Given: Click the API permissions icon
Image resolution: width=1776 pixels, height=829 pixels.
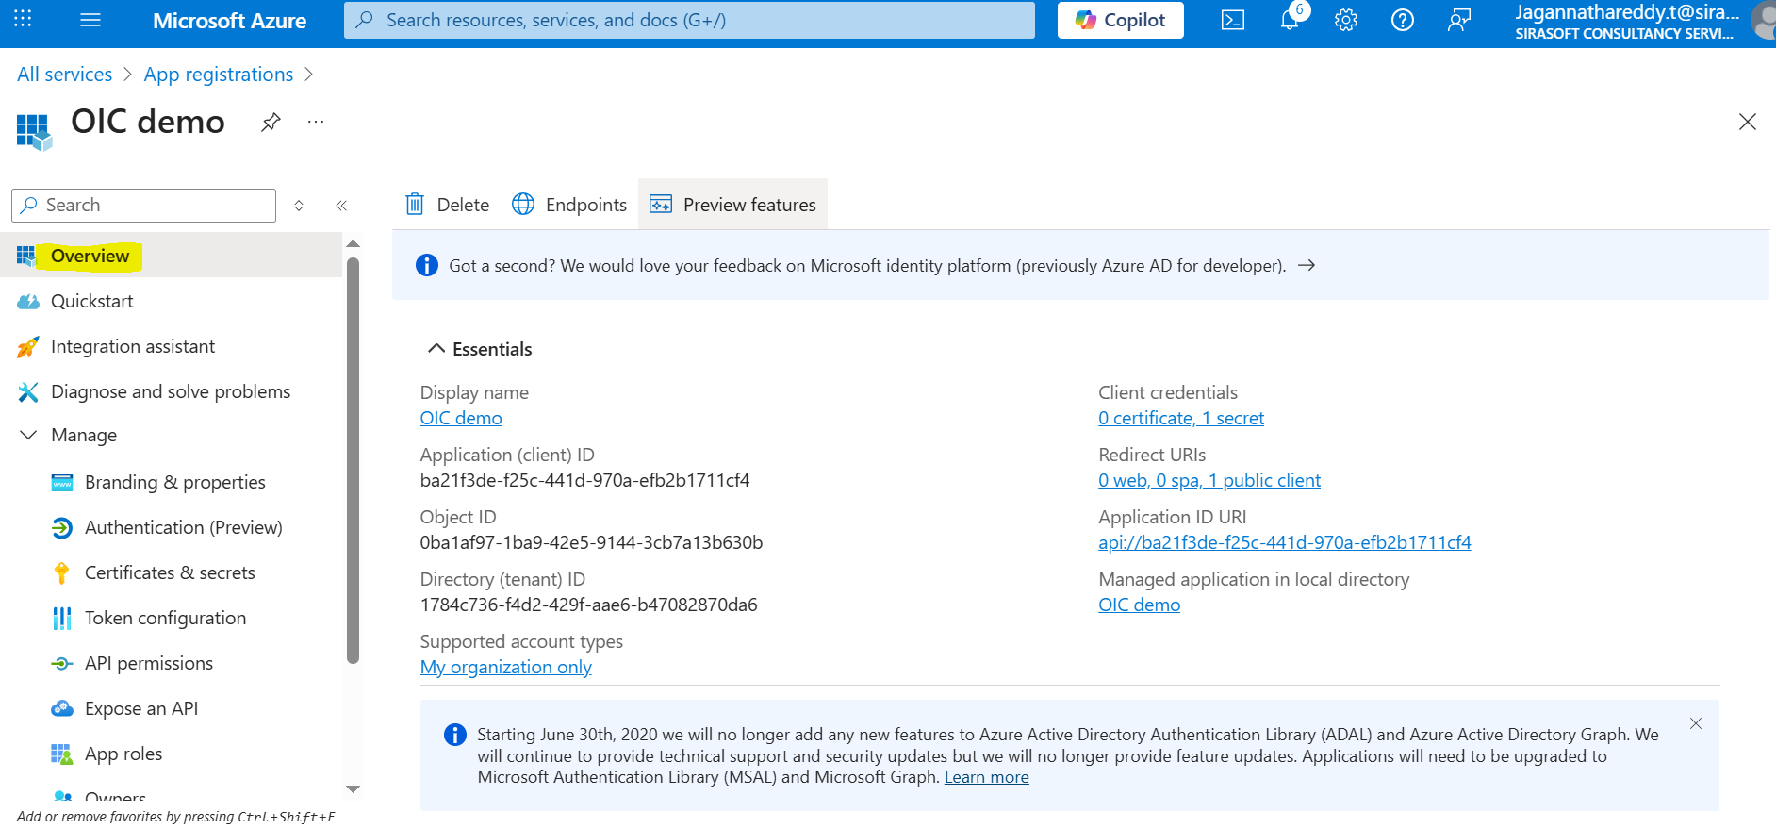Looking at the screenshot, I should click(62, 664).
